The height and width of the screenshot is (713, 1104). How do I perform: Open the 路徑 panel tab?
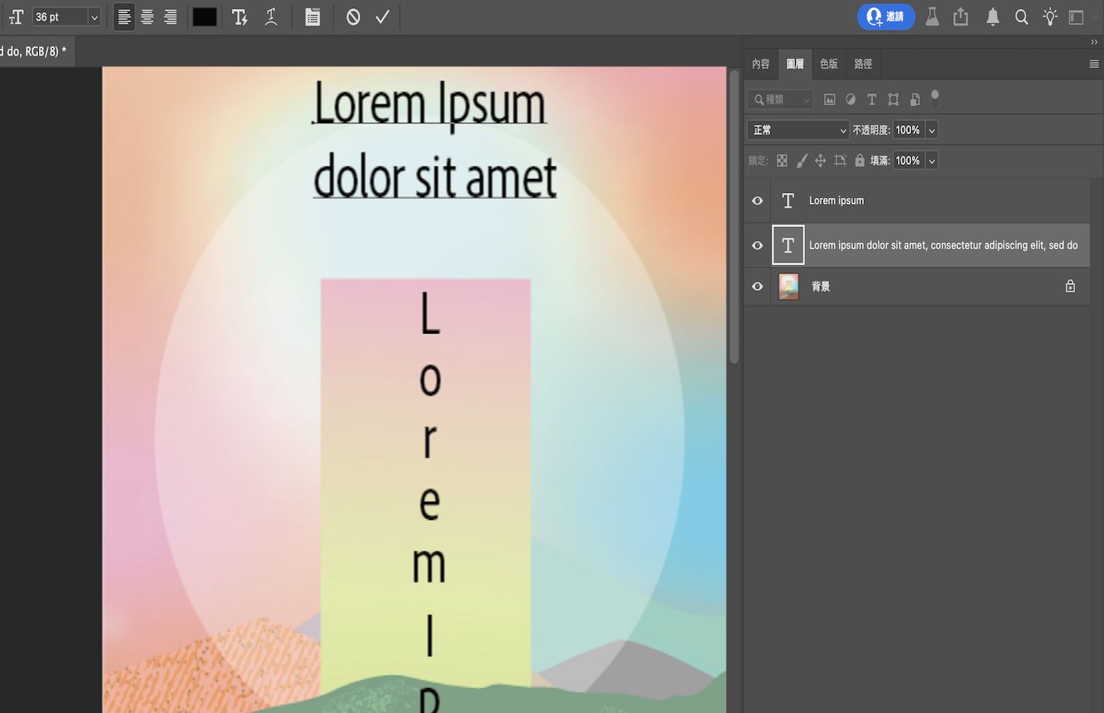(862, 64)
